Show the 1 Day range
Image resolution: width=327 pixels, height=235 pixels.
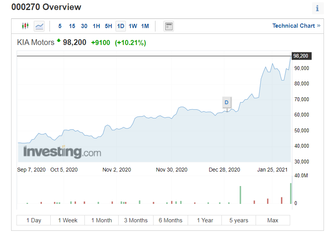(x=33, y=220)
